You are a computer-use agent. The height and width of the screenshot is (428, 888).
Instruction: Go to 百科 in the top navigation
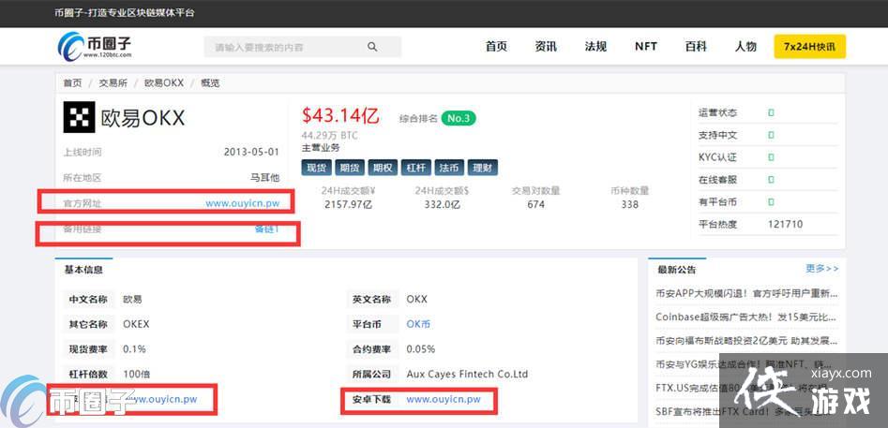pyautogui.click(x=695, y=47)
